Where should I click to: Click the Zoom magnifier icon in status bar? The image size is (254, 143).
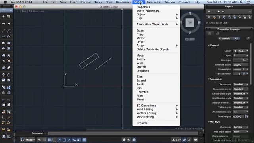point(129,140)
